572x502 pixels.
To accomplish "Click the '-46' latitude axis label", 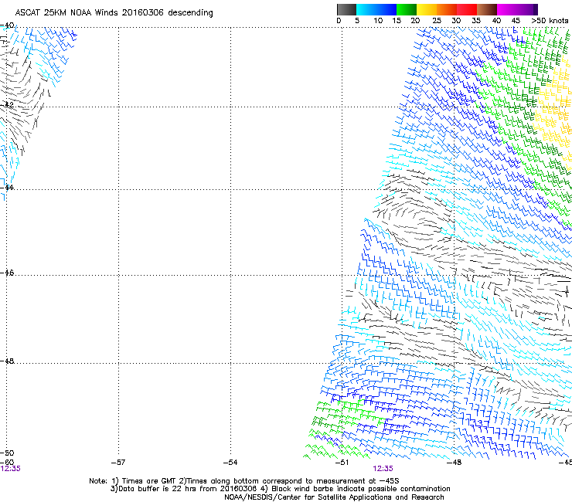I will (x=7, y=273).
